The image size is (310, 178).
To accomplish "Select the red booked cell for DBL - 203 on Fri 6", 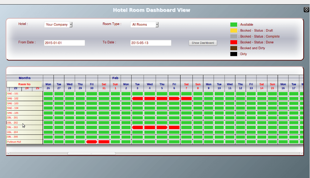I will click(x=174, y=127).
